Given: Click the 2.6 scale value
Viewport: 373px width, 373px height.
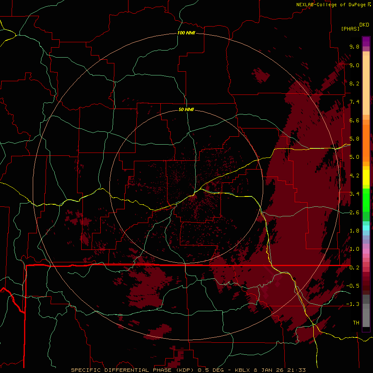Looking at the screenshot, I should (354, 213).
